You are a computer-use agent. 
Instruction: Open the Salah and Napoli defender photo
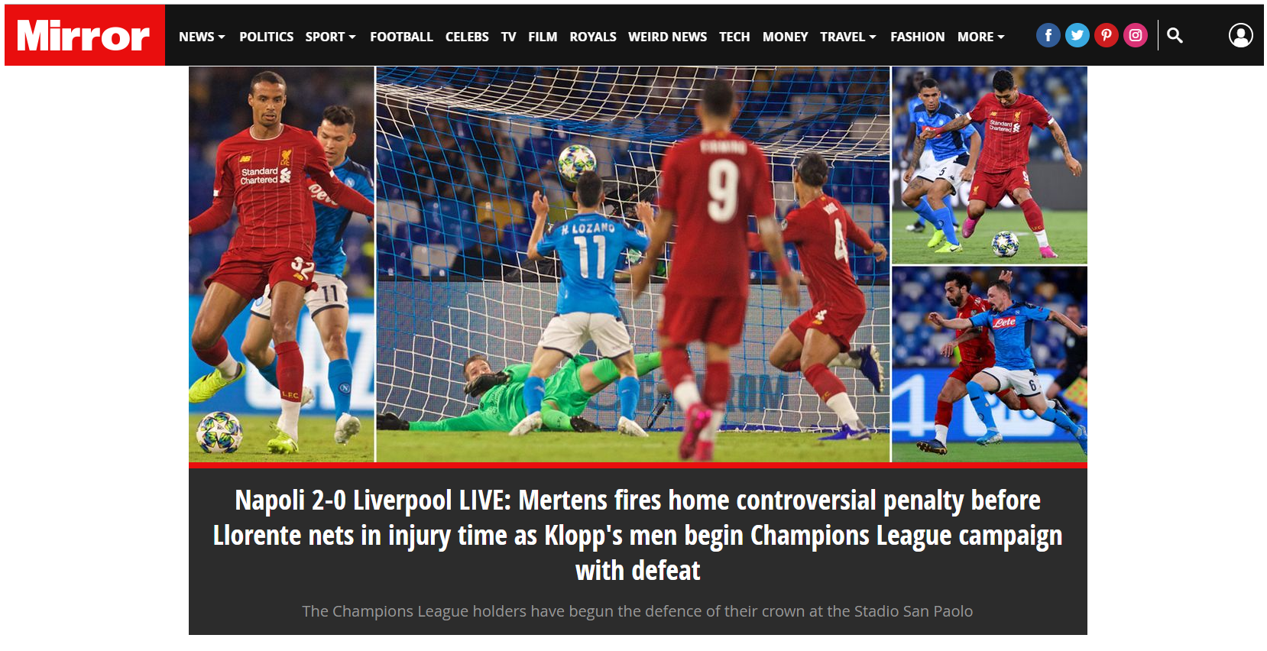coord(990,364)
